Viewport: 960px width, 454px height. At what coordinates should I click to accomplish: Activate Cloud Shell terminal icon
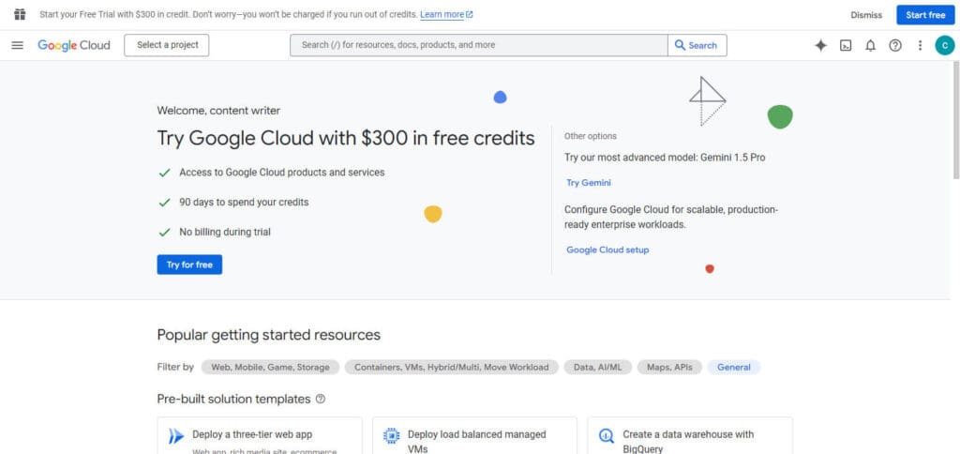(846, 45)
